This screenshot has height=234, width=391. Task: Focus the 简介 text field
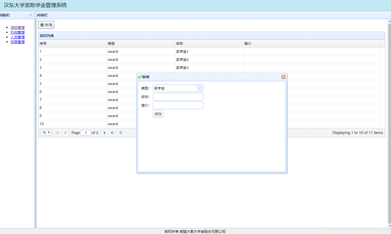pyautogui.click(x=178, y=105)
